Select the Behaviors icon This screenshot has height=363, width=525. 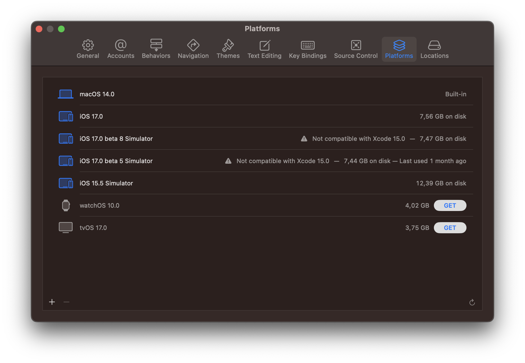click(x=156, y=49)
